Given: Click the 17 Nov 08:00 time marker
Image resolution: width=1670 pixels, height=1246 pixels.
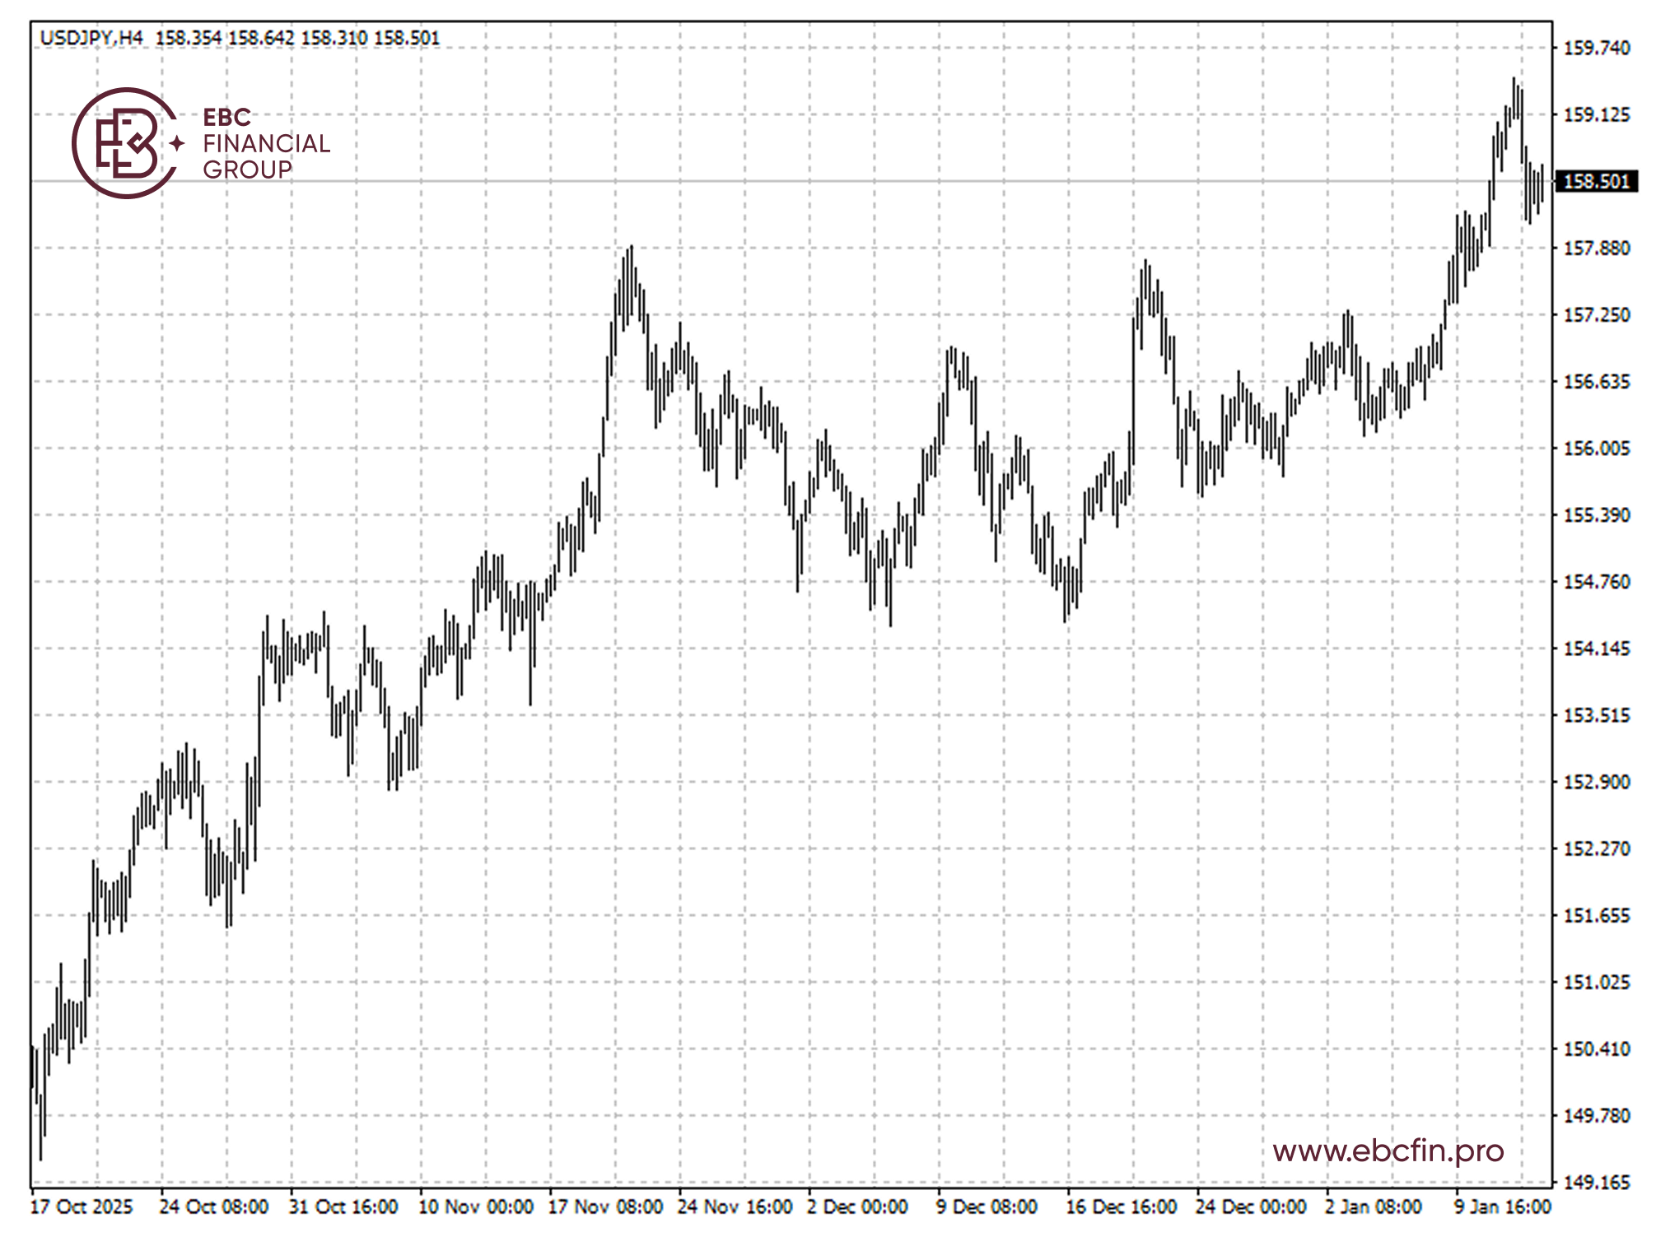Looking at the screenshot, I should (x=605, y=1206).
